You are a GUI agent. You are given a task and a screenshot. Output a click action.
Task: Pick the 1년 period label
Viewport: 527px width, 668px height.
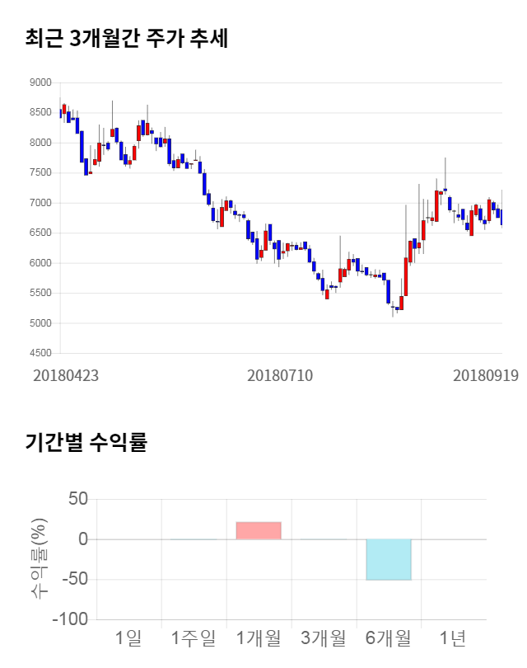453,637
